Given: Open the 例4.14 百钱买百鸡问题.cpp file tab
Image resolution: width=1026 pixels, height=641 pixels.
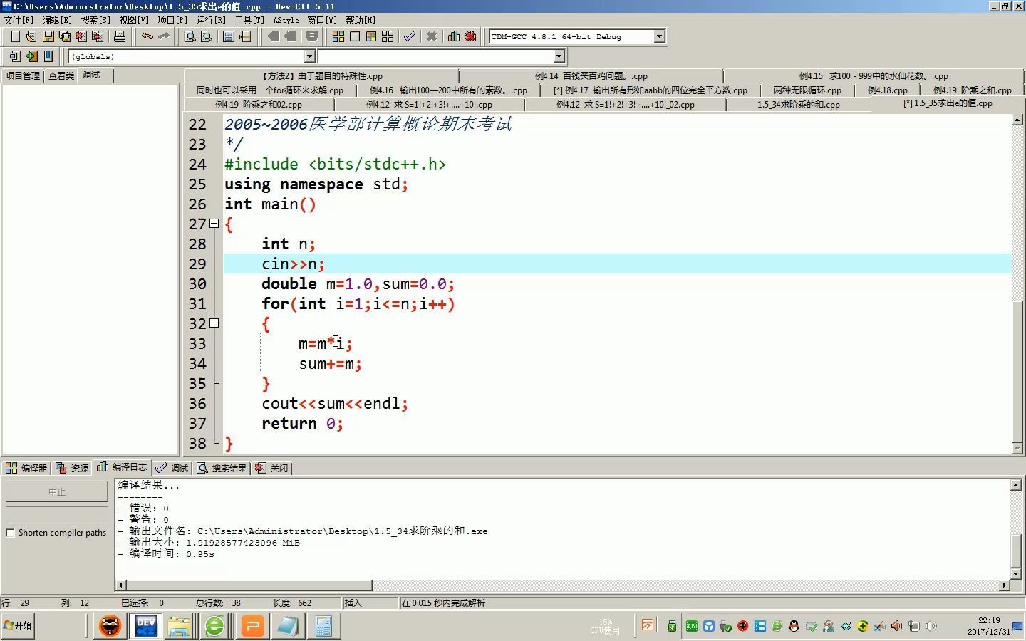Looking at the screenshot, I should coord(591,76).
